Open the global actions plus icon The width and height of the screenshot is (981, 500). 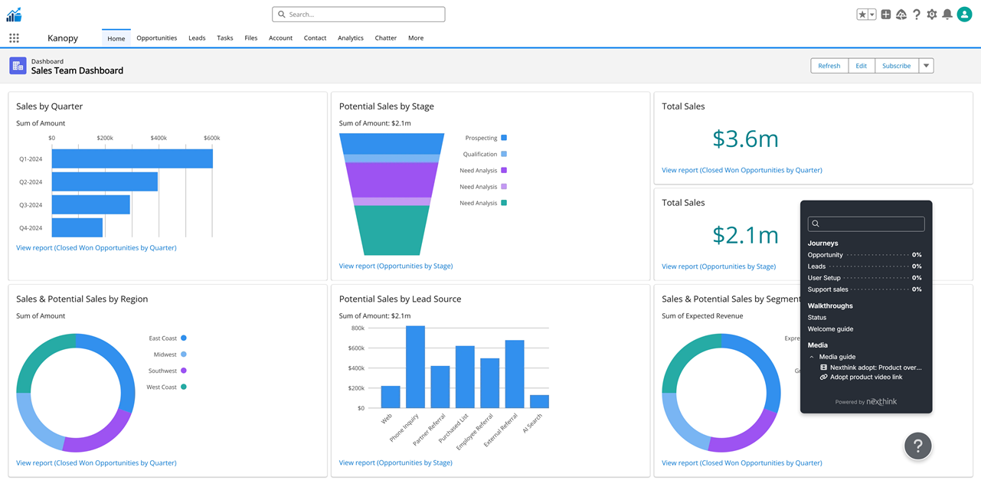[x=886, y=15]
